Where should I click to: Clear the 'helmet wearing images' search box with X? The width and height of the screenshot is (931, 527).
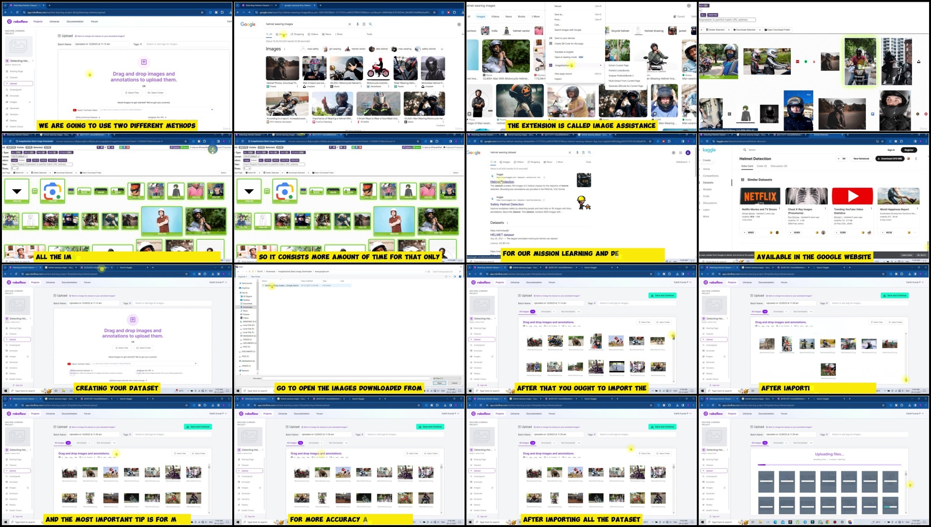coord(349,24)
